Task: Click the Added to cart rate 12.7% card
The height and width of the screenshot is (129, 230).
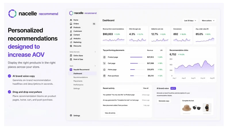Action: pos(160,35)
